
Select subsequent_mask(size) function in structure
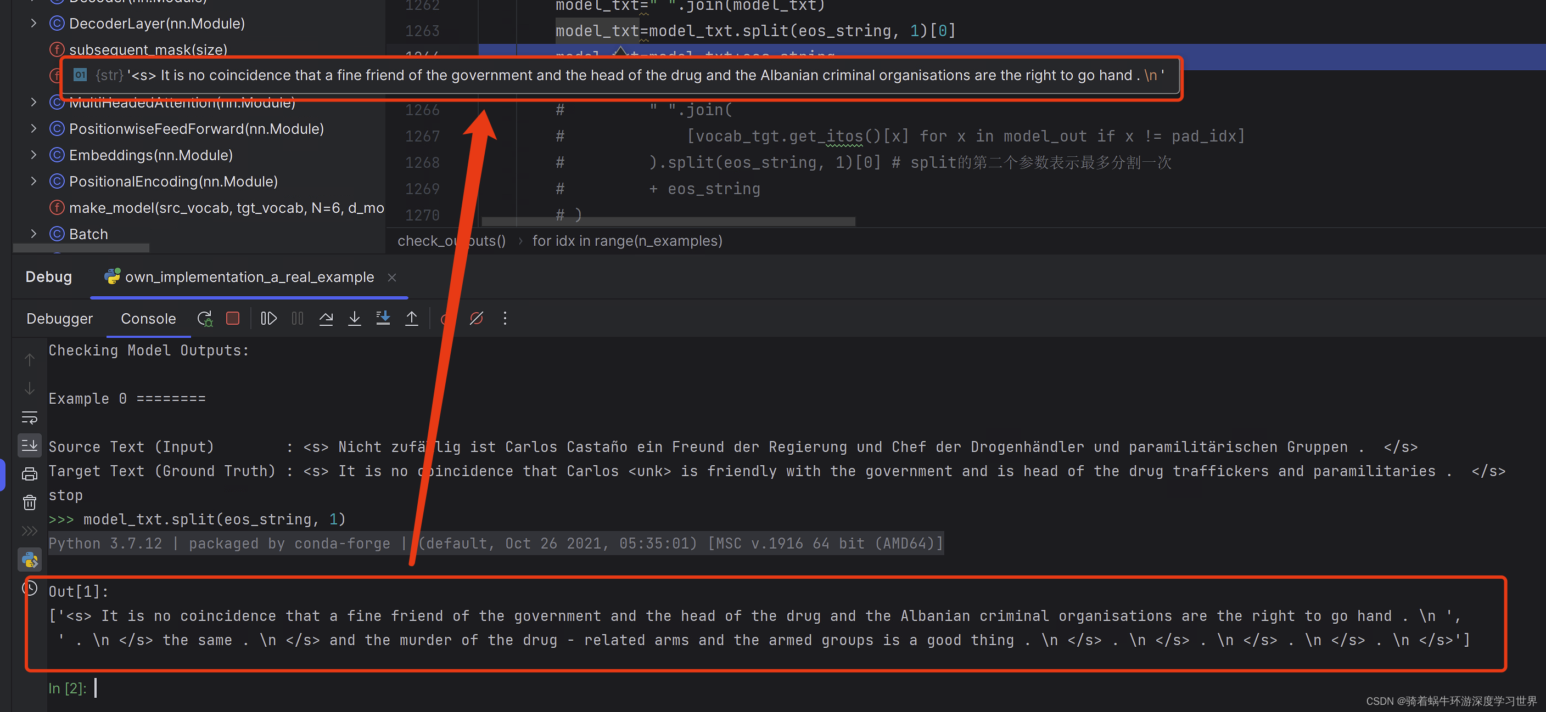pos(148,49)
